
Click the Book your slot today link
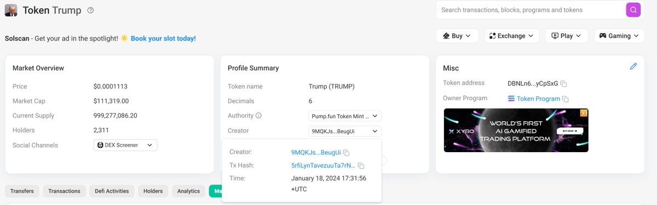(x=163, y=39)
